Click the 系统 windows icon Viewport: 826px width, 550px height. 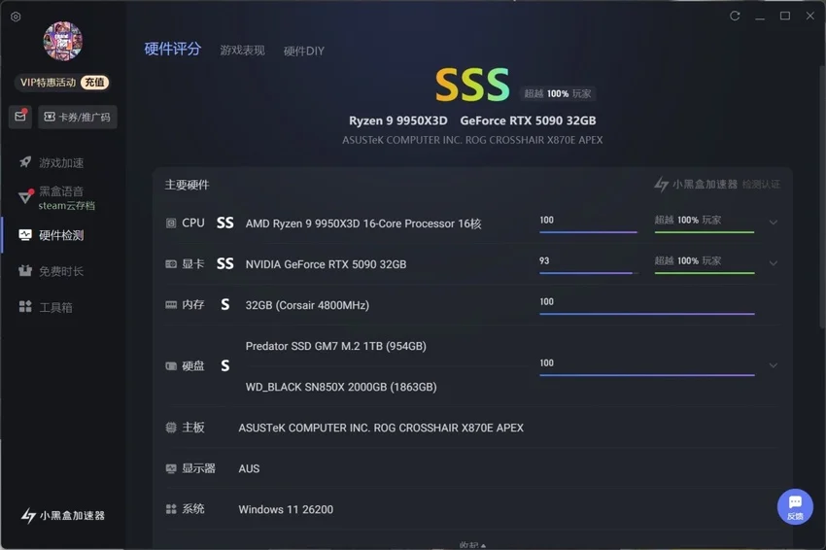coord(171,509)
